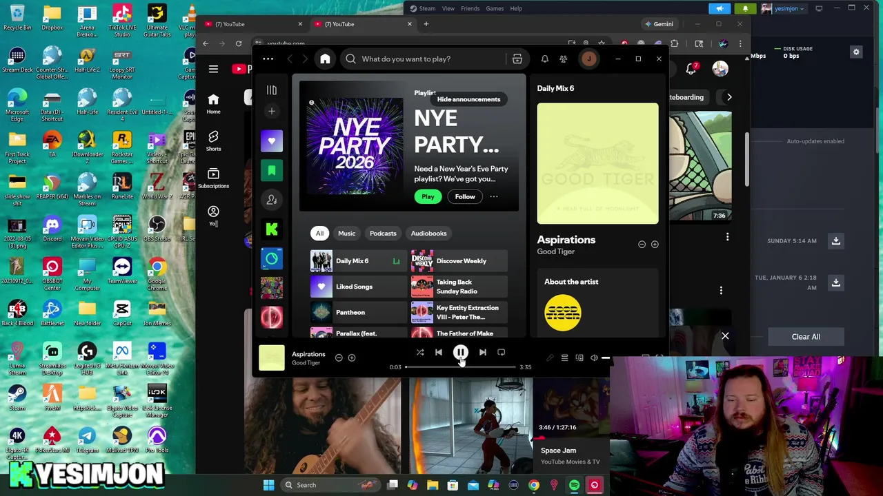Open Aspirations album art in Now Playing panel

[597, 164]
